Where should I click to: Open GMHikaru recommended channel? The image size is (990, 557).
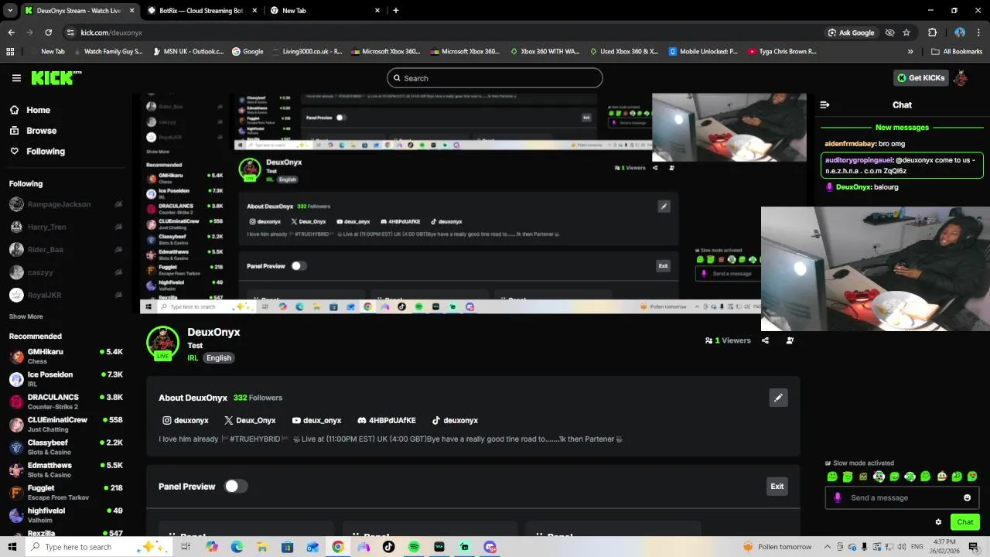66,356
